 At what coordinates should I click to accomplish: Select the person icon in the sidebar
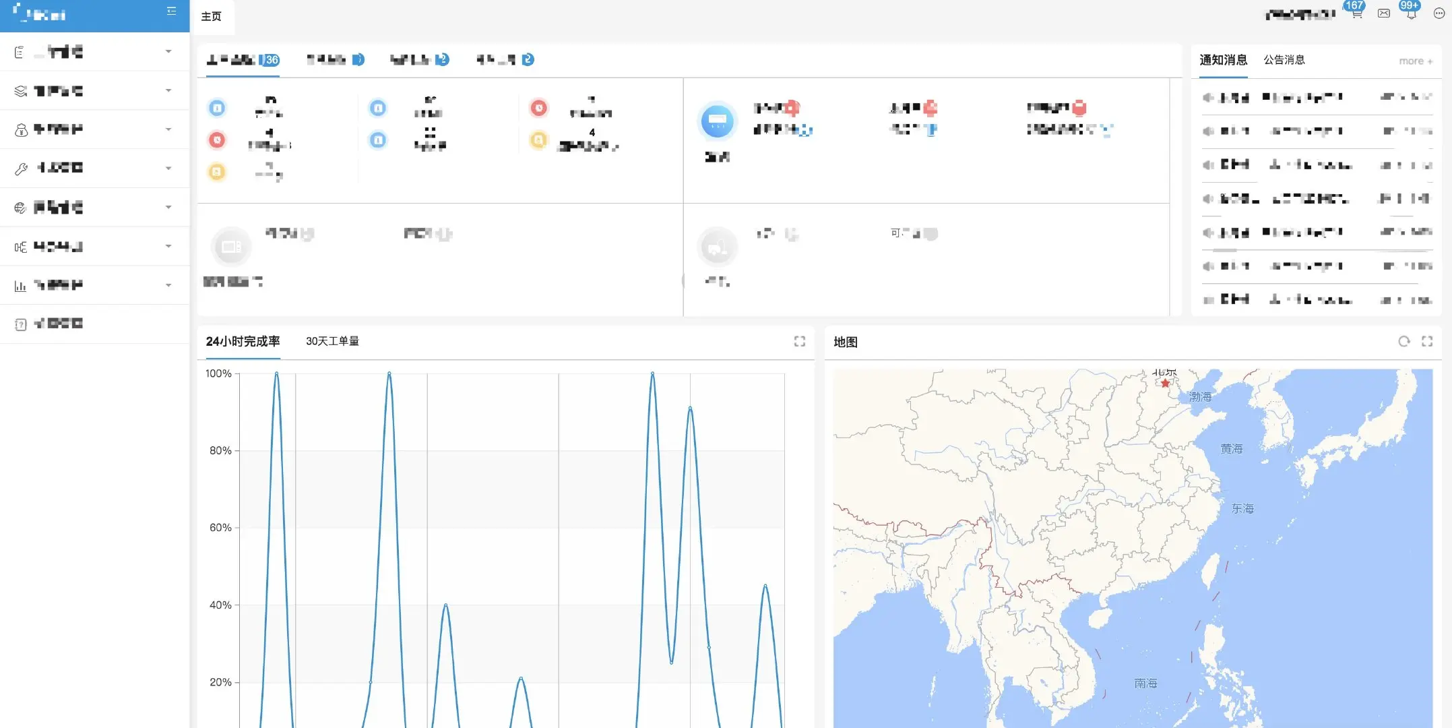tap(22, 129)
